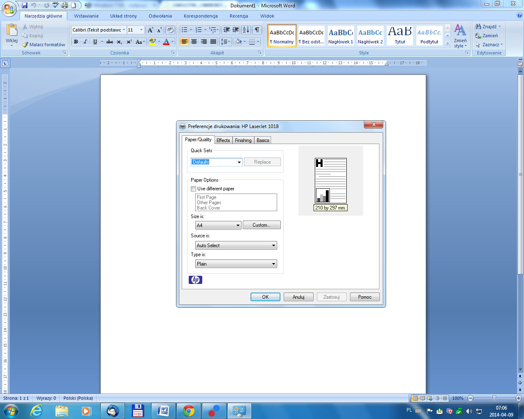Screen dimensions: 524x419
Task: Center text in Word ribbon
Action: tap(194, 42)
